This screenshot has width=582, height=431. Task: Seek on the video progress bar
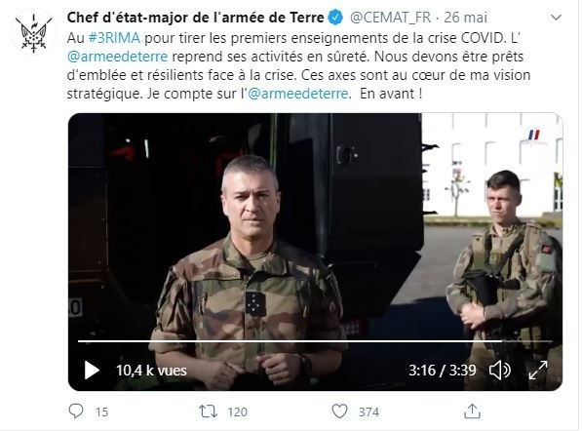coord(315,340)
